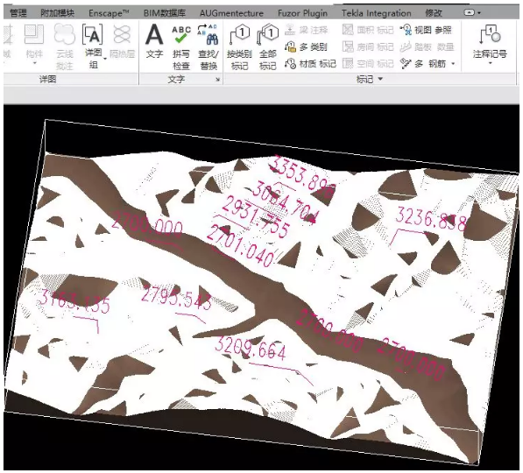Click the 梁注释 beam annotation tool
The width and height of the screenshot is (523, 473).
click(x=307, y=30)
